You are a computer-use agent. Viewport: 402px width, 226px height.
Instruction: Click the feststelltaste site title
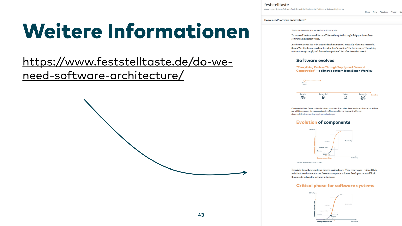tap(276, 5)
